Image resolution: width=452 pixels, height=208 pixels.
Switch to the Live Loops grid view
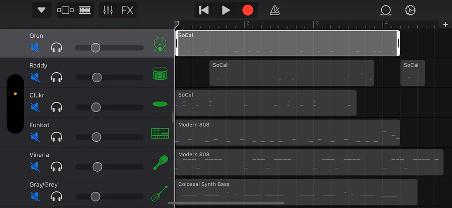click(65, 11)
